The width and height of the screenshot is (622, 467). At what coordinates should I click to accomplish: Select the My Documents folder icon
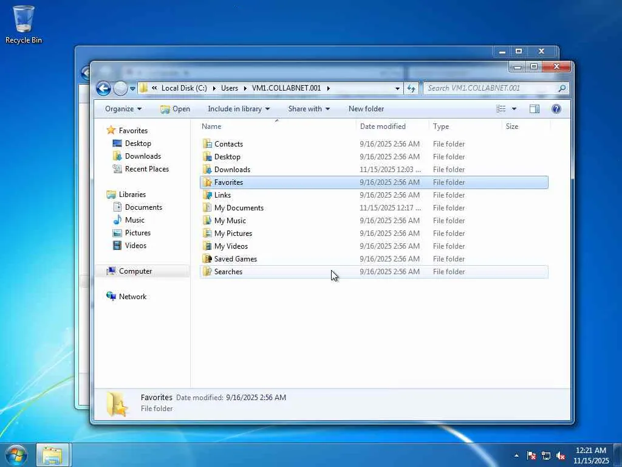pos(207,208)
